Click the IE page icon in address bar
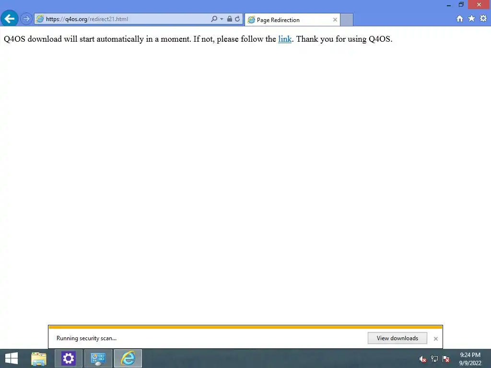Viewport: 491px width, 368px height. pos(40,19)
